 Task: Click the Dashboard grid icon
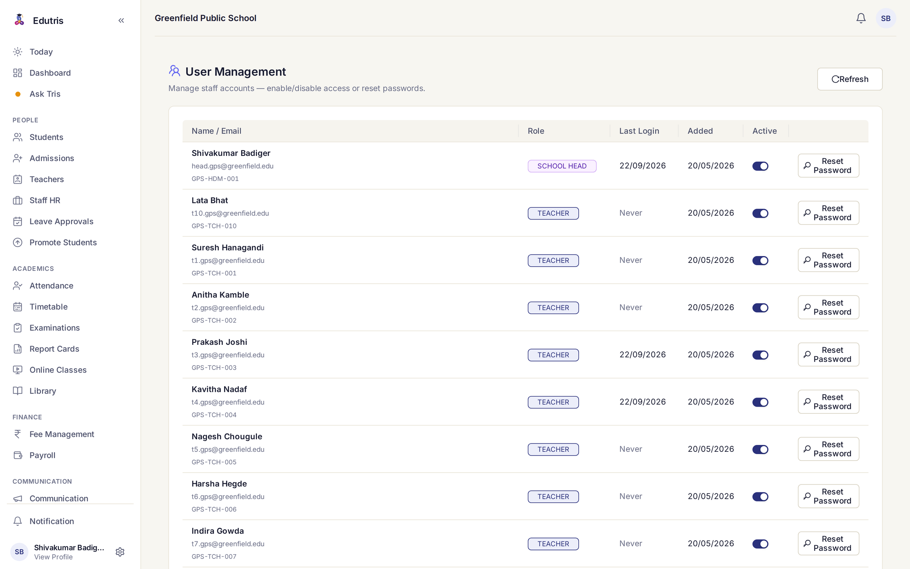[x=18, y=73]
